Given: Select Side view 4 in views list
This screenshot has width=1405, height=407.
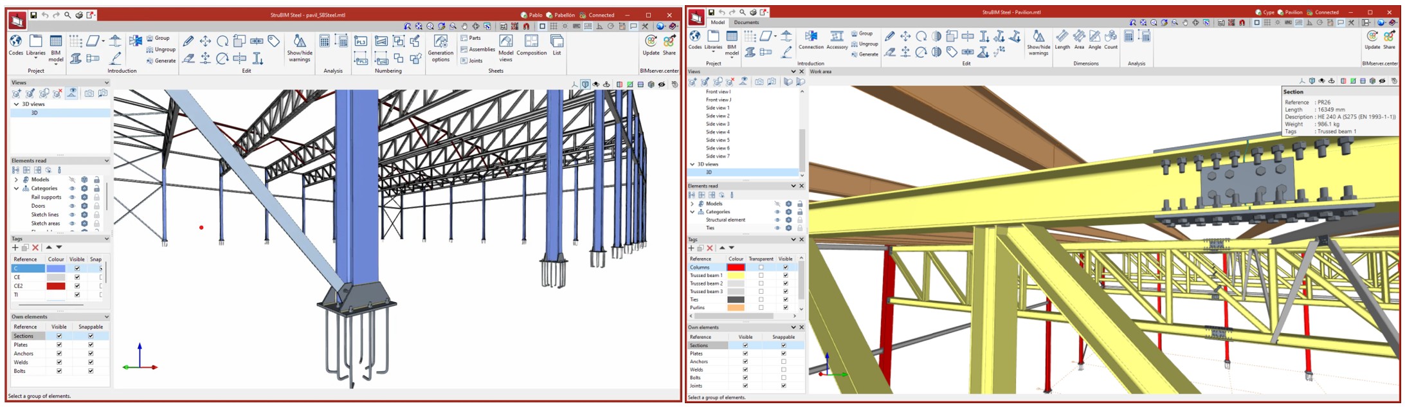Looking at the screenshot, I should click(x=718, y=132).
